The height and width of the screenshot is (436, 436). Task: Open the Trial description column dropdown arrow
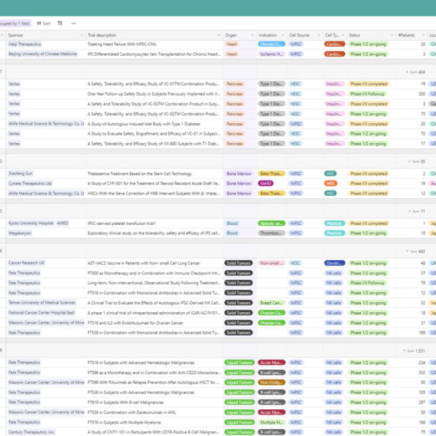click(219, 35)
